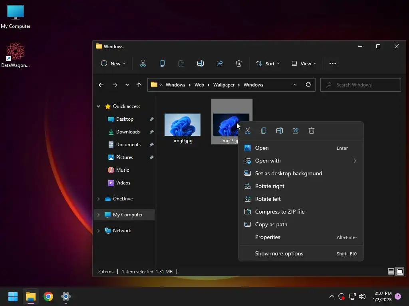Screen dimensions: 409x306
Task: Switch to the details view layout icon
Action: 391,272
